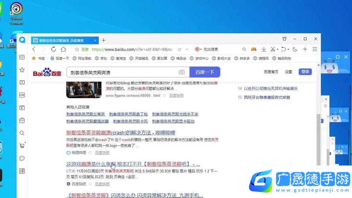Screen dimensions: 352x198
Task: Open related search 刺客信条英灵殿卡死
Action: (130, 122)
